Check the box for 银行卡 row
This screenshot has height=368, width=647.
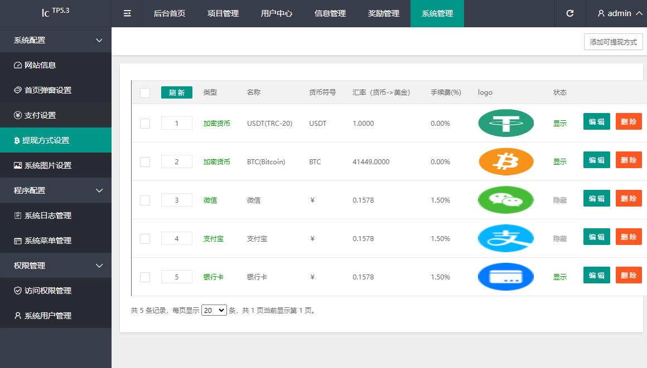[145, 277]
